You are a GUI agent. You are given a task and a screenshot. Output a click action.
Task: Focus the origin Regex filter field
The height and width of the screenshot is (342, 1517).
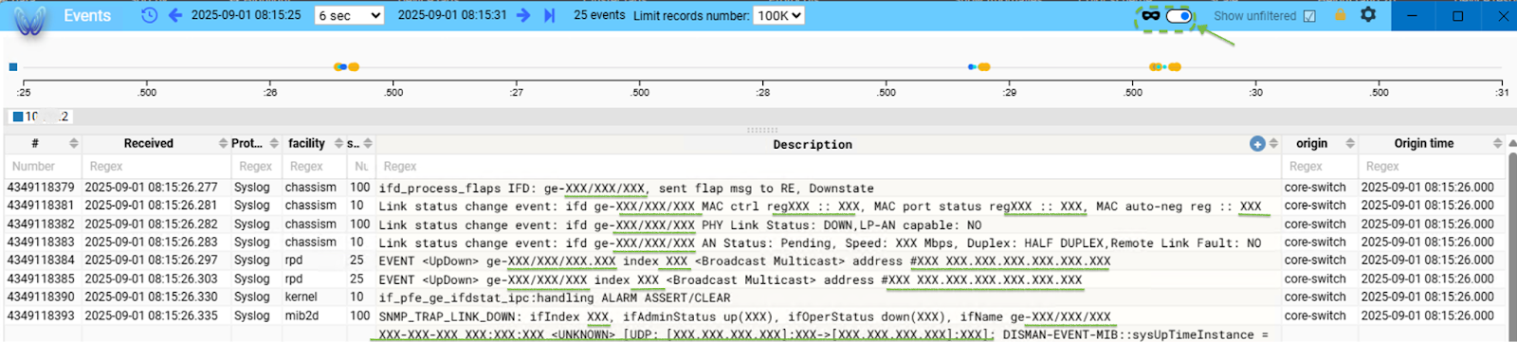pos(1320,166)
